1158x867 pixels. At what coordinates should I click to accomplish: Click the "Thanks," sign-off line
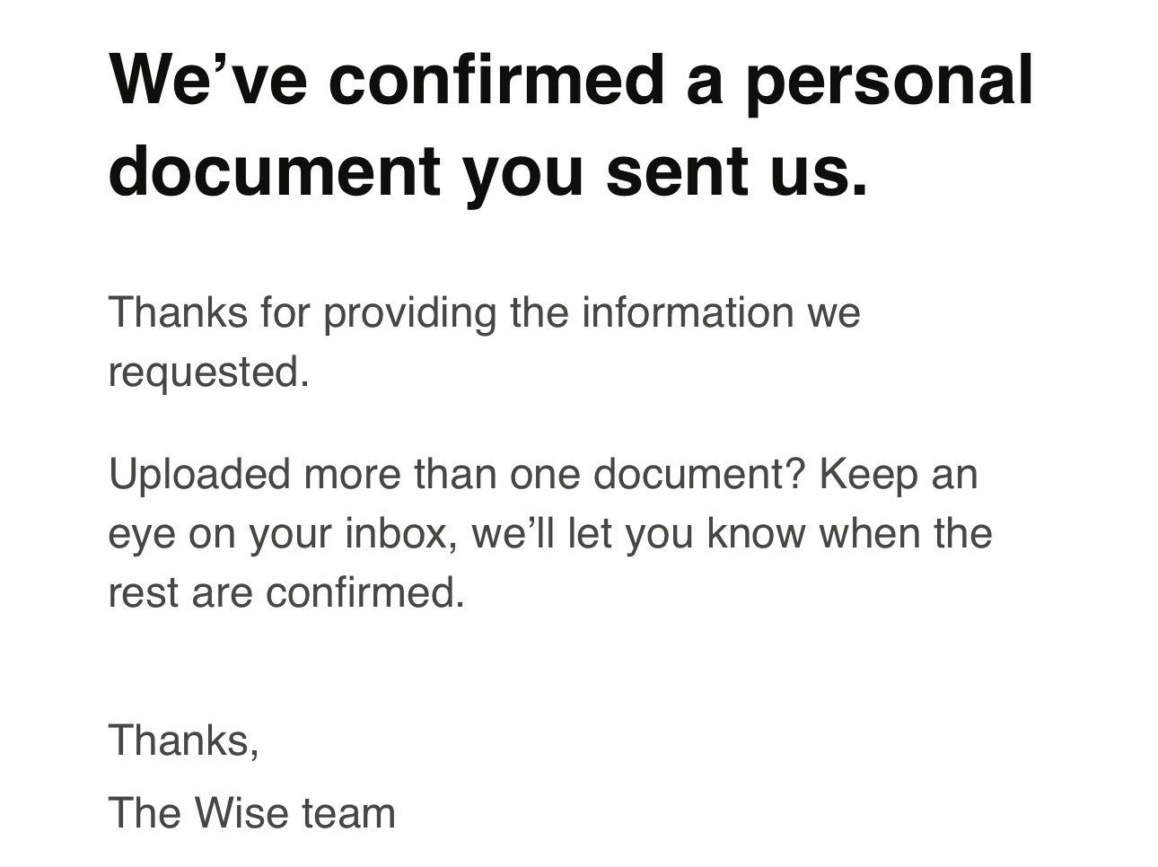coord(184,740)
